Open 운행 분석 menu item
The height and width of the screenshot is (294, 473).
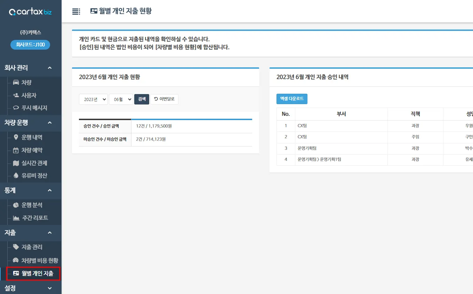[32, 205]
